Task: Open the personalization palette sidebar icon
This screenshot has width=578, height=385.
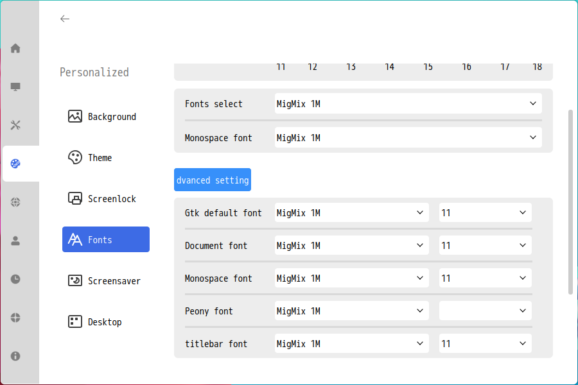Action: click(15, 164)
